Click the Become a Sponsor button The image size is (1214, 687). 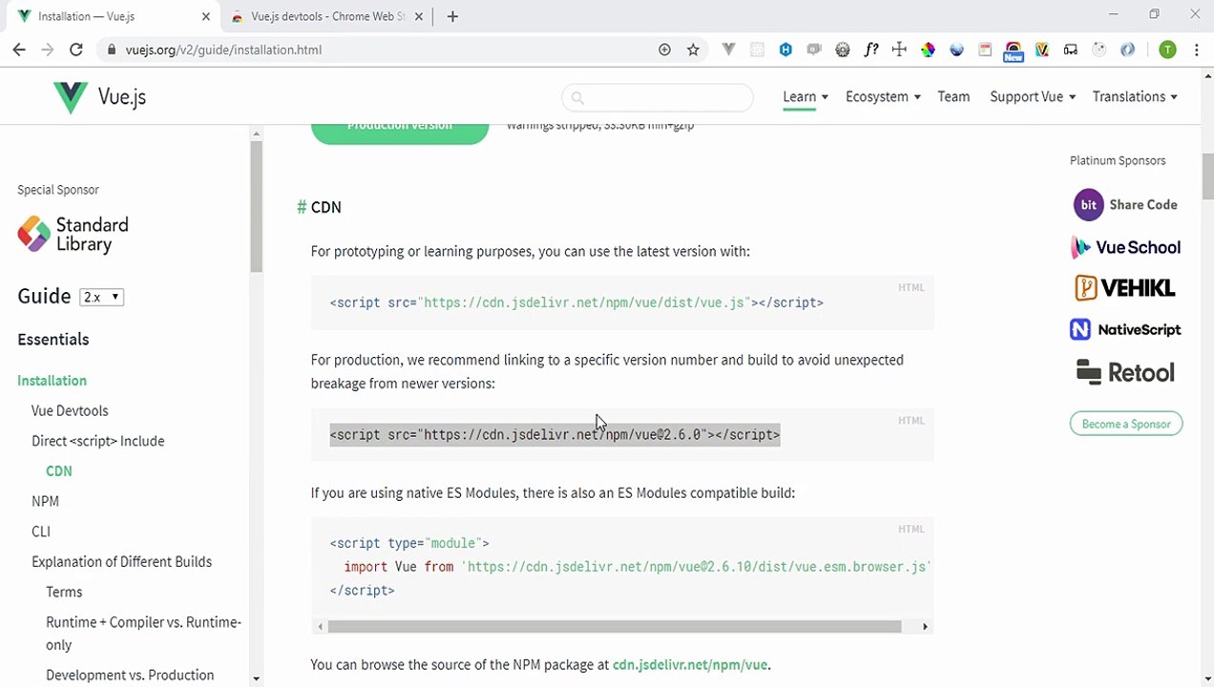pyautogui.click(x=1126, y=424)
